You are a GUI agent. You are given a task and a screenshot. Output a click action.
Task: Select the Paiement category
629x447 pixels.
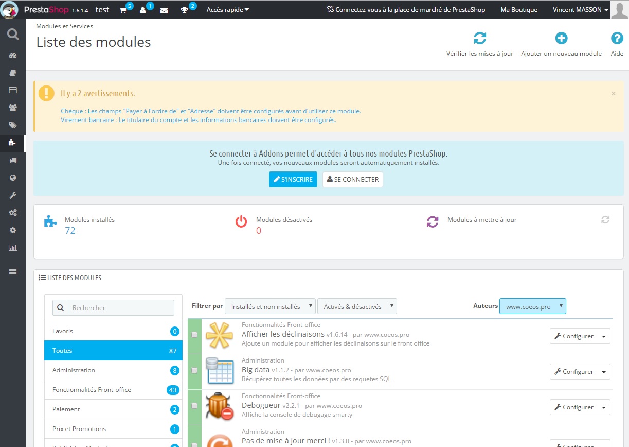pyautogui.click(x=113, y=409)
